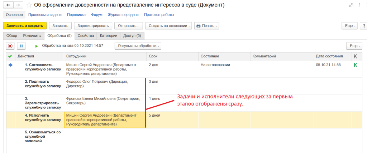Add document to favorites with star
This screenshot has height=153, width=367.
(x=29, y=5)
